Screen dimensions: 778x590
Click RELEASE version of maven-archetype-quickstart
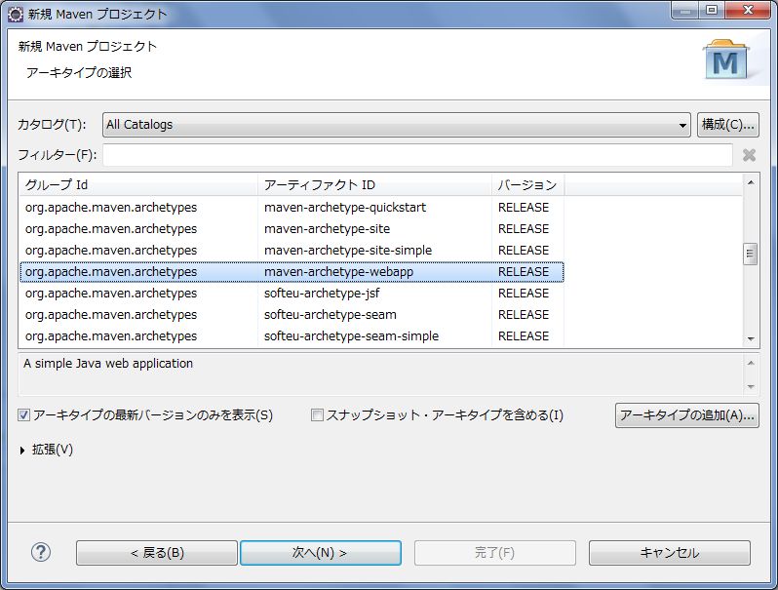pos(524,208)
